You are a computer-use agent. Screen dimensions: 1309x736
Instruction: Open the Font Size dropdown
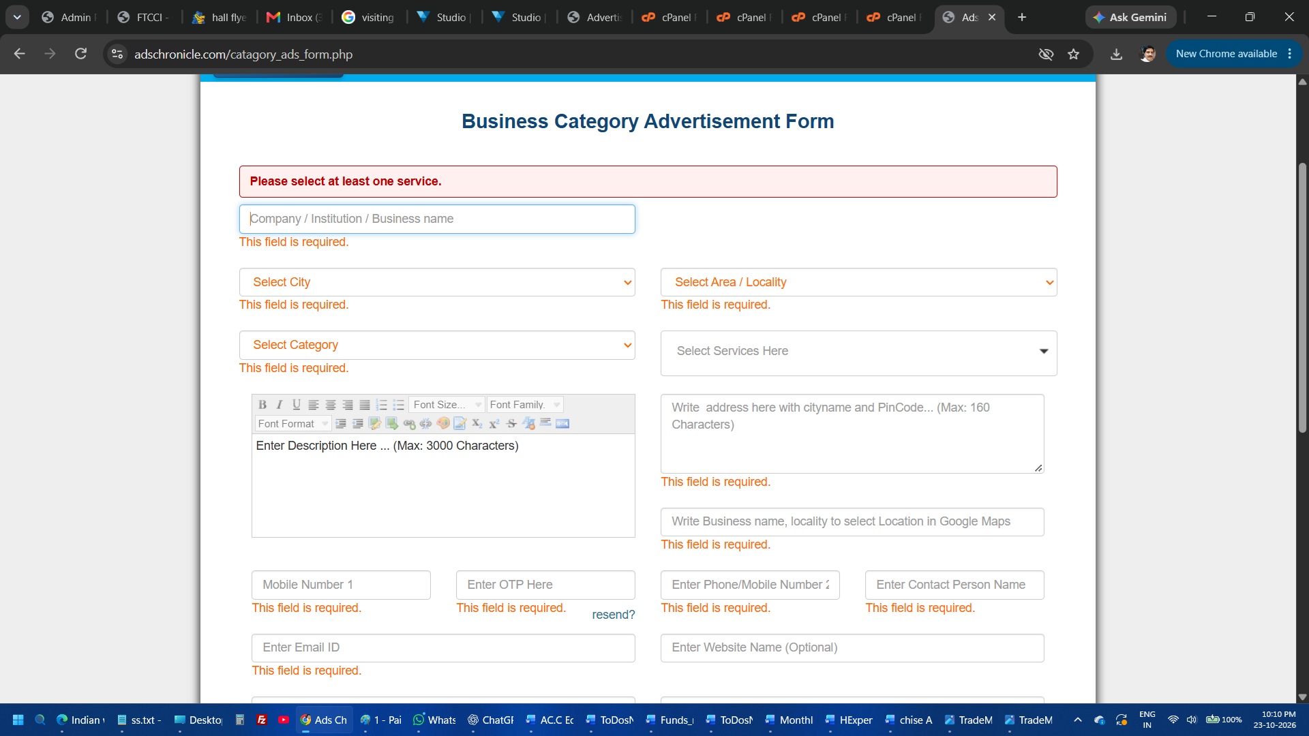447,405
